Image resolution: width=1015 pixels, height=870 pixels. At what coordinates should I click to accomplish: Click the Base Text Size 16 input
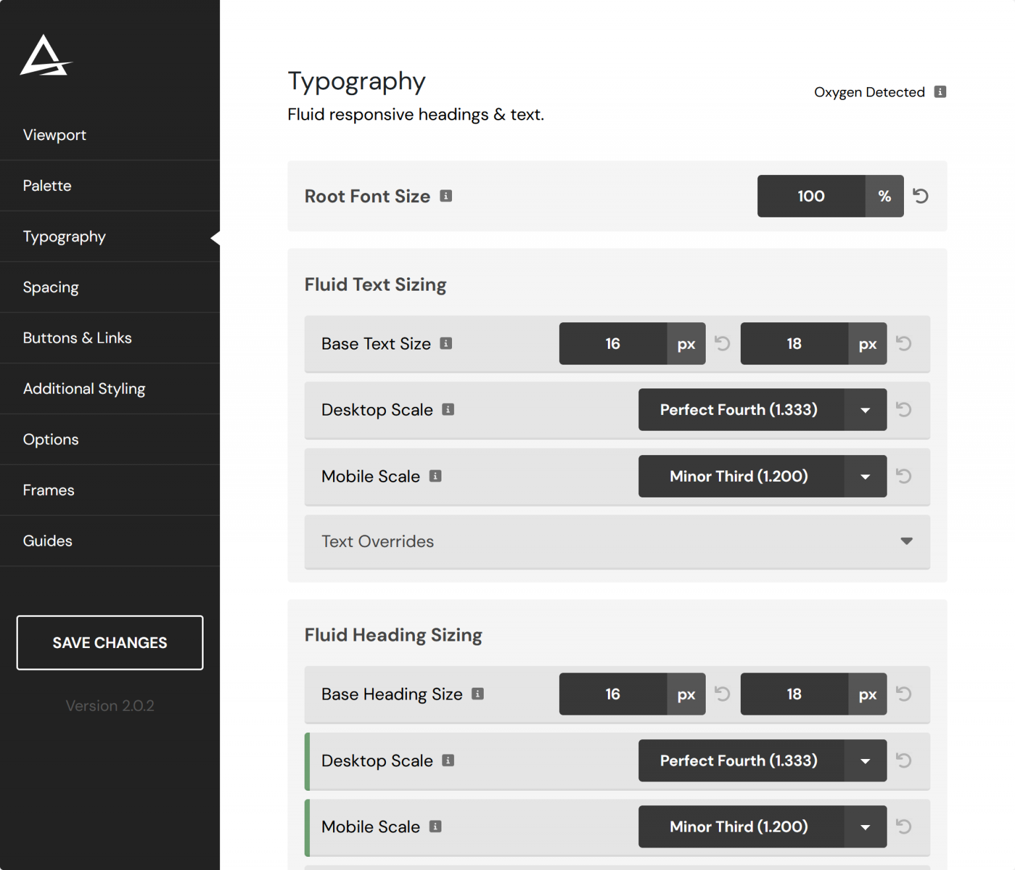point(613,344)
